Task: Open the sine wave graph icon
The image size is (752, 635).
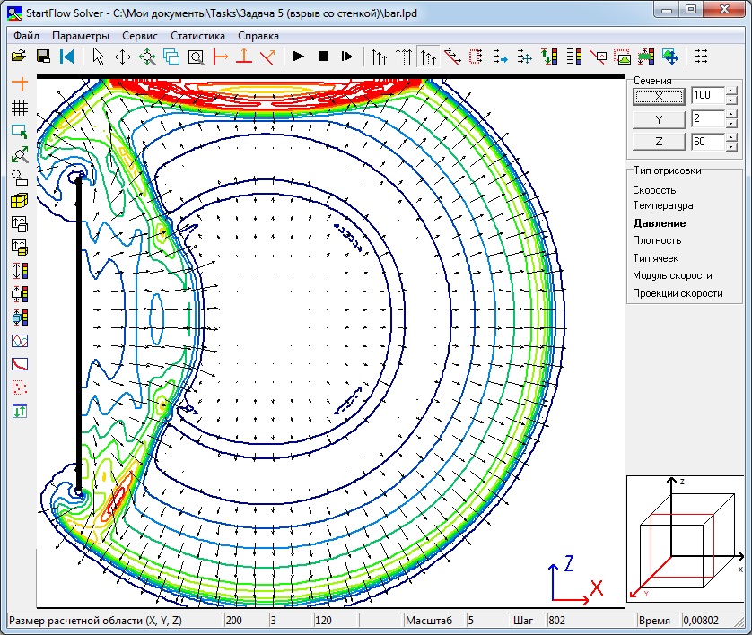Action: click(20, 341)
